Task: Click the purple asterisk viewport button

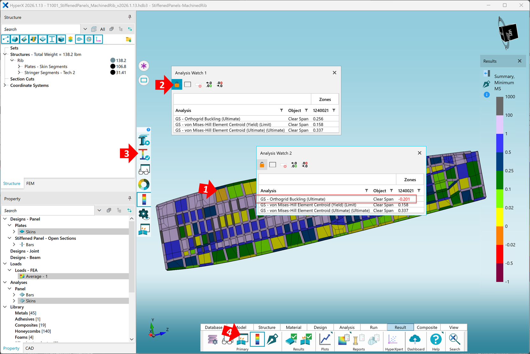Action: [144, 66]
